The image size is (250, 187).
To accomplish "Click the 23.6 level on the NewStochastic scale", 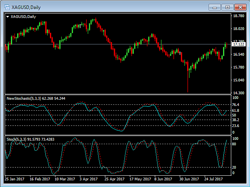I will (236, 125).
